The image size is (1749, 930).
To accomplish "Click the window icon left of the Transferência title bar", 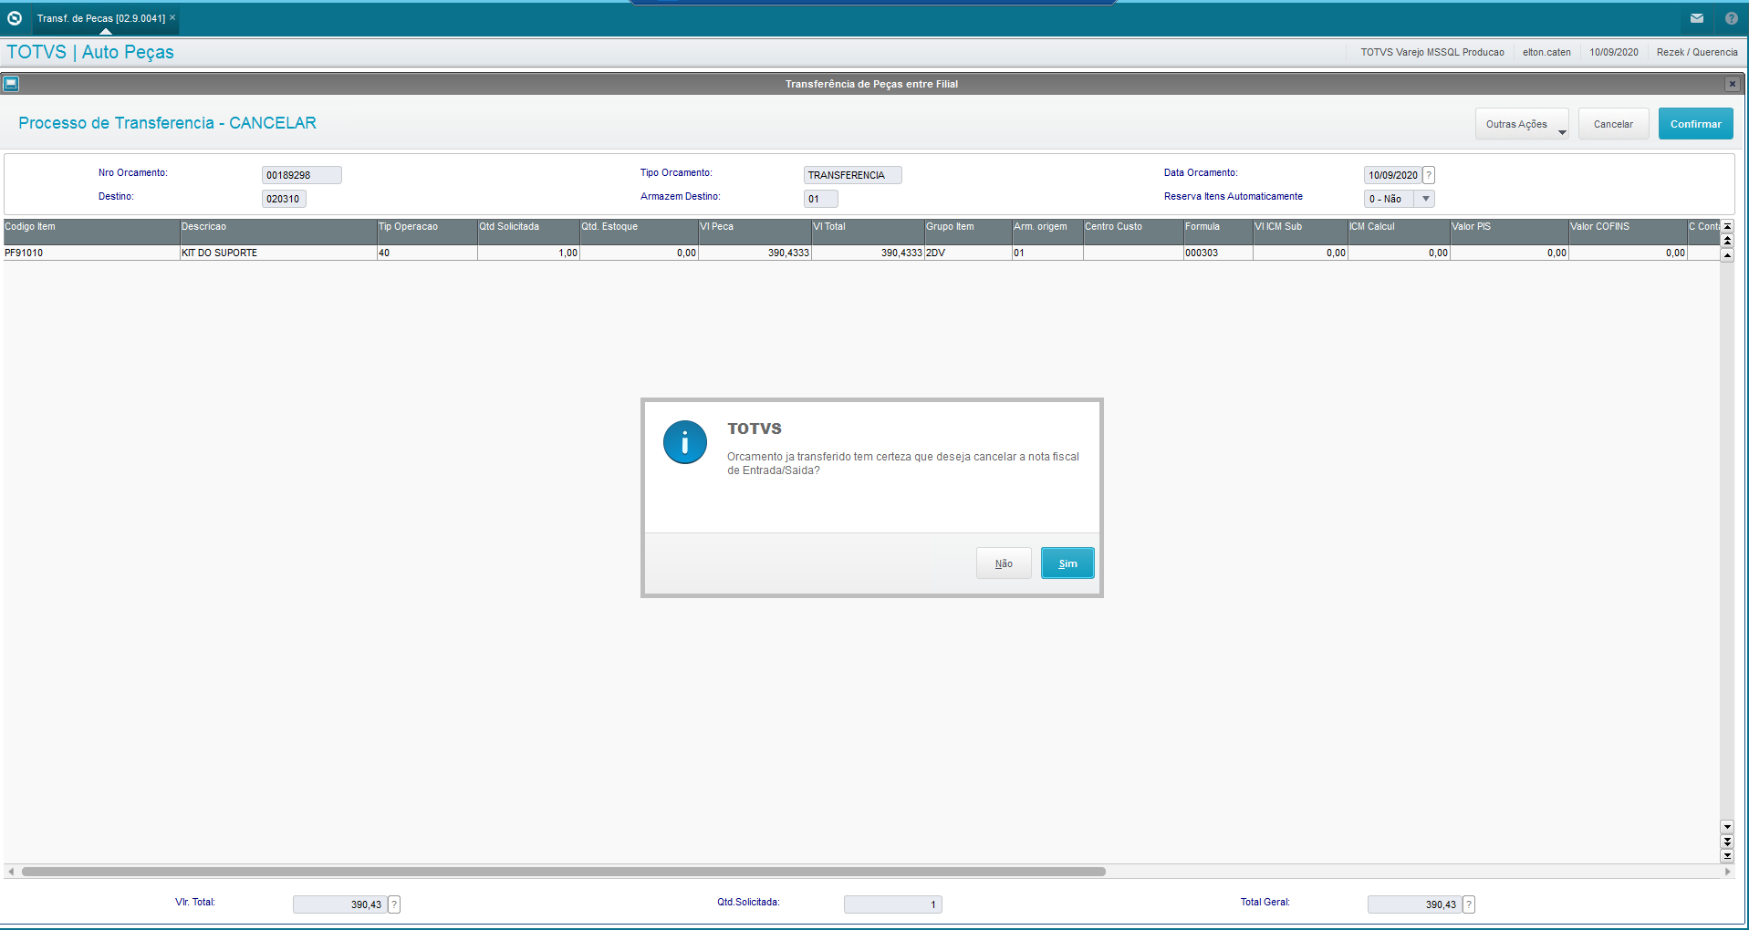I will [x=11, y=84].
